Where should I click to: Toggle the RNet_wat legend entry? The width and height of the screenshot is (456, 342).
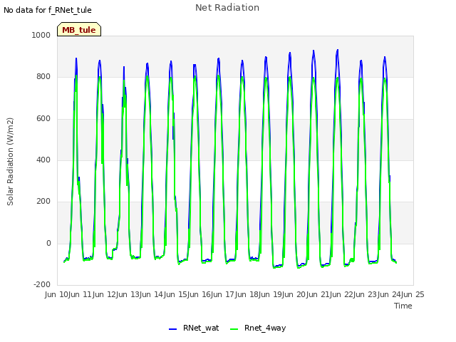(194, 328)
